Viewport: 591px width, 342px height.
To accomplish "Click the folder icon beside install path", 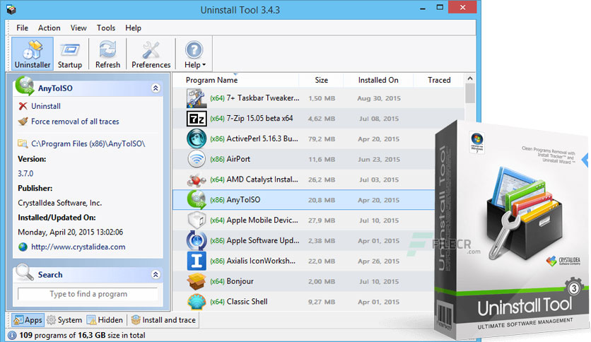I will click(x=23, y=143).
